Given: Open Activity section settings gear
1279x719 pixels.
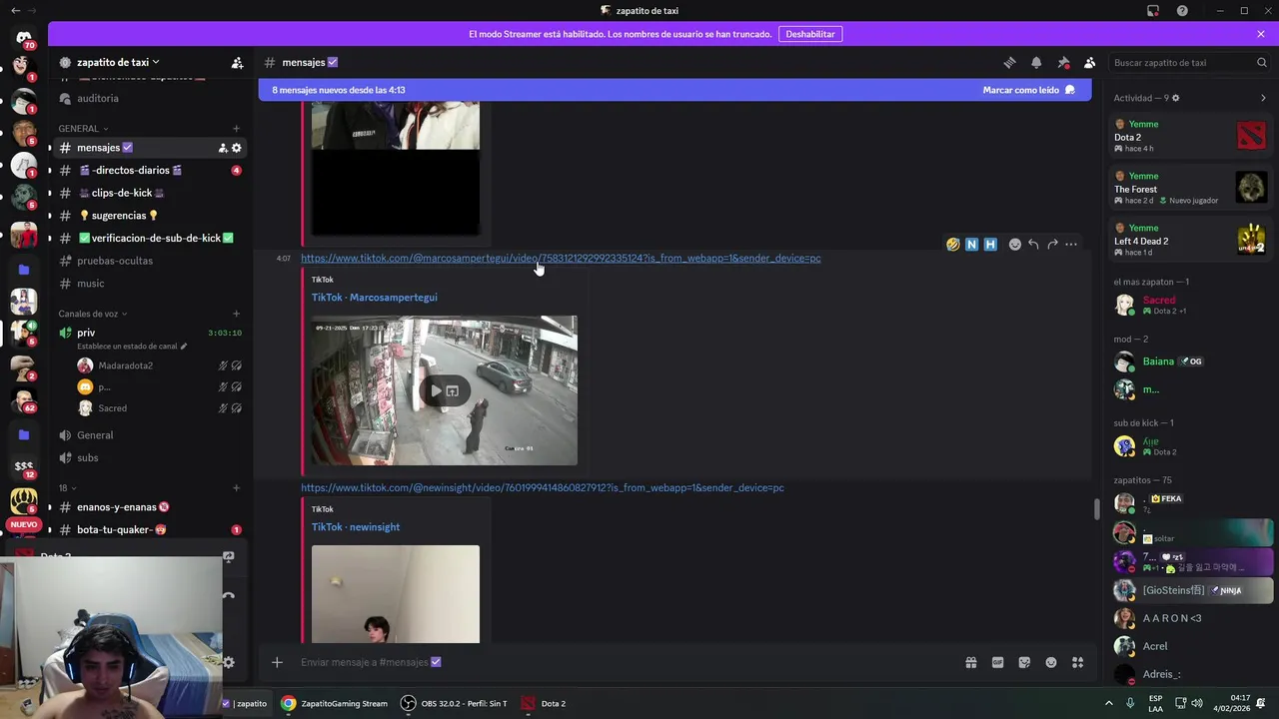Looking at the screenshot, I should pyautogui.click(x=1175, y=98).
